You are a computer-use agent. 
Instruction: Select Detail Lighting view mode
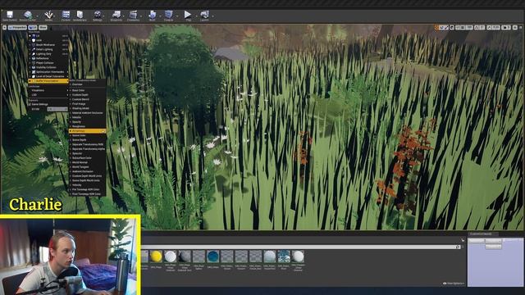click(48, 49)
